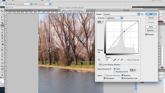Click the selected control point on the curve
This screenshot has width=165, height=93.
pyautogui.click(x=124, y=32)
